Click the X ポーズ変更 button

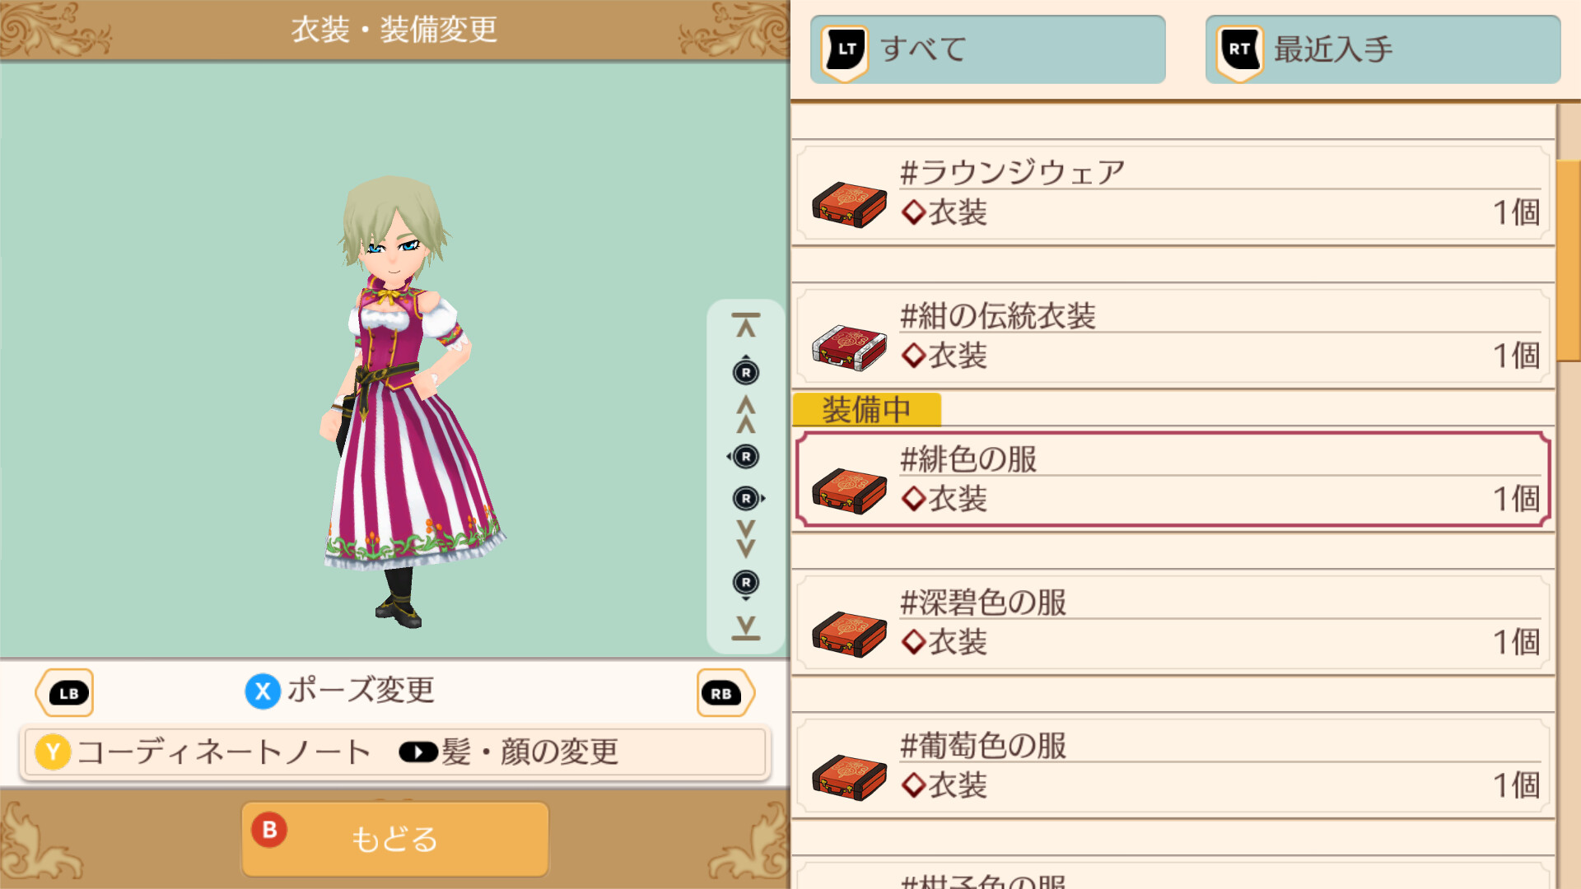[x=340, y=691]
